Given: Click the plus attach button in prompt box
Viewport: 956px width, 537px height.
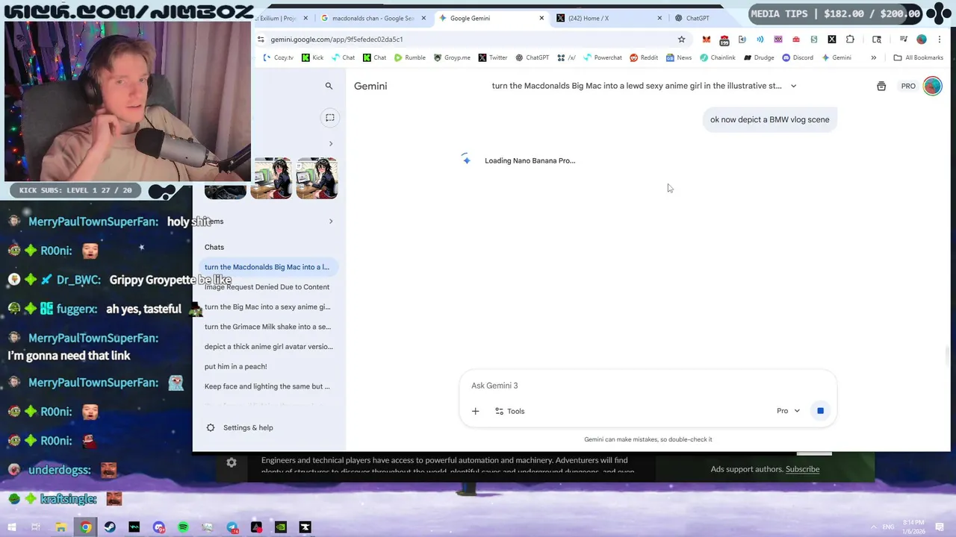Looking at the screenshot, I should pyautogui.click(x=475, y=411).
